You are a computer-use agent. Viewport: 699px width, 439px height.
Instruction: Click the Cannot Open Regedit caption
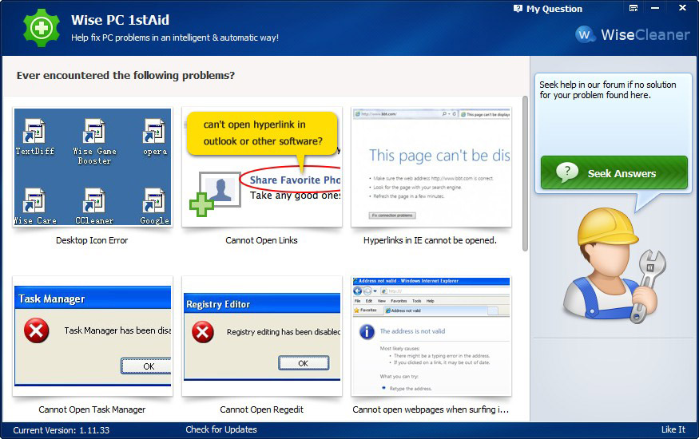click(262, 409)
